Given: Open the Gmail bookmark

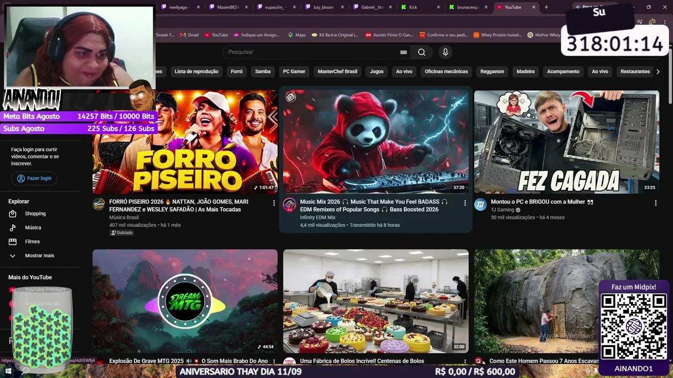Looking at the screenshot, I should click(189, 35).
